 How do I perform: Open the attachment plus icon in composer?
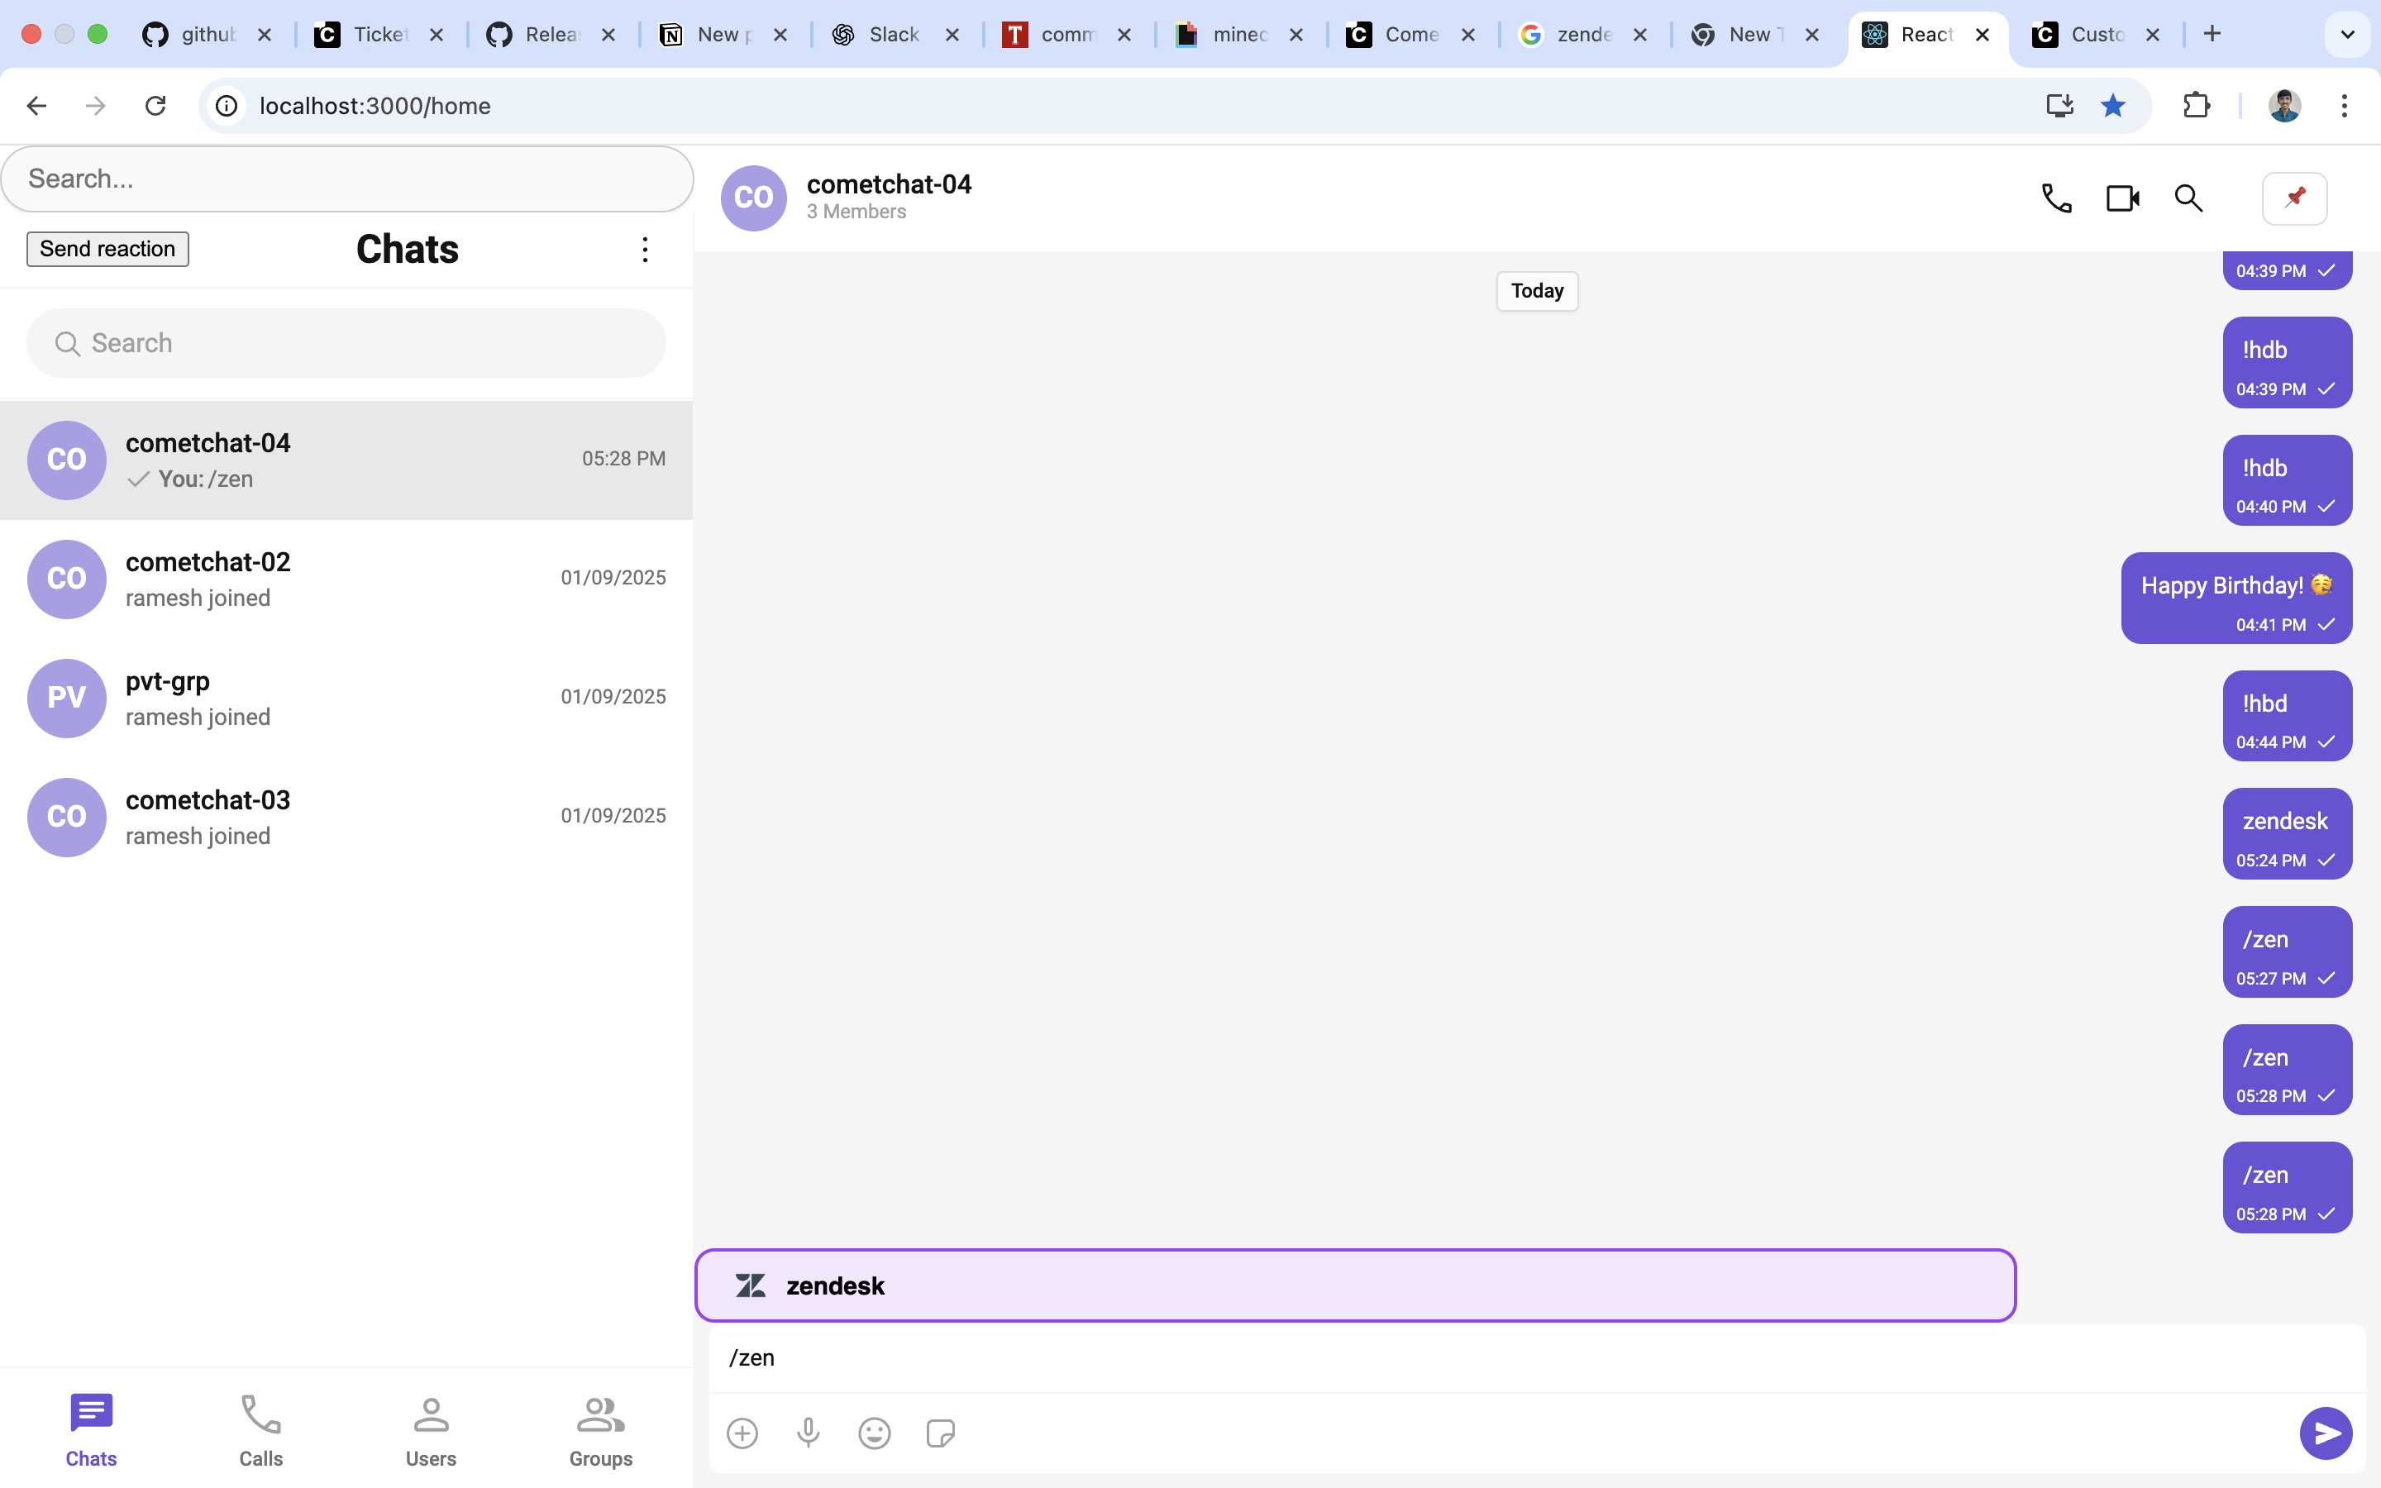pyautogui.click(x=742, y=1433)
